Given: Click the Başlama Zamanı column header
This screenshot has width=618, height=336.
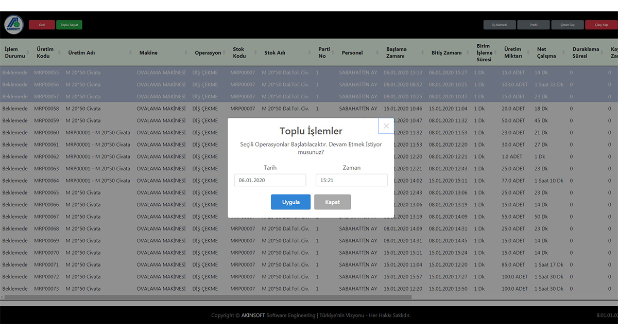Looking at the screenshot, I should click(397, 53).
